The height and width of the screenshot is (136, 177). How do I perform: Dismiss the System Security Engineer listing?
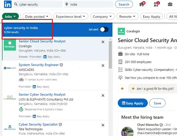(x=103, y=66)
